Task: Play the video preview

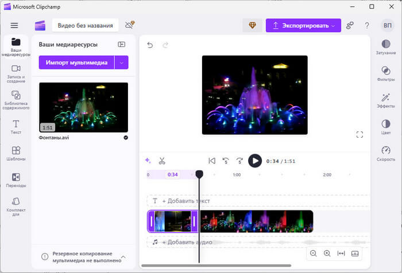Action: point(255,161)
